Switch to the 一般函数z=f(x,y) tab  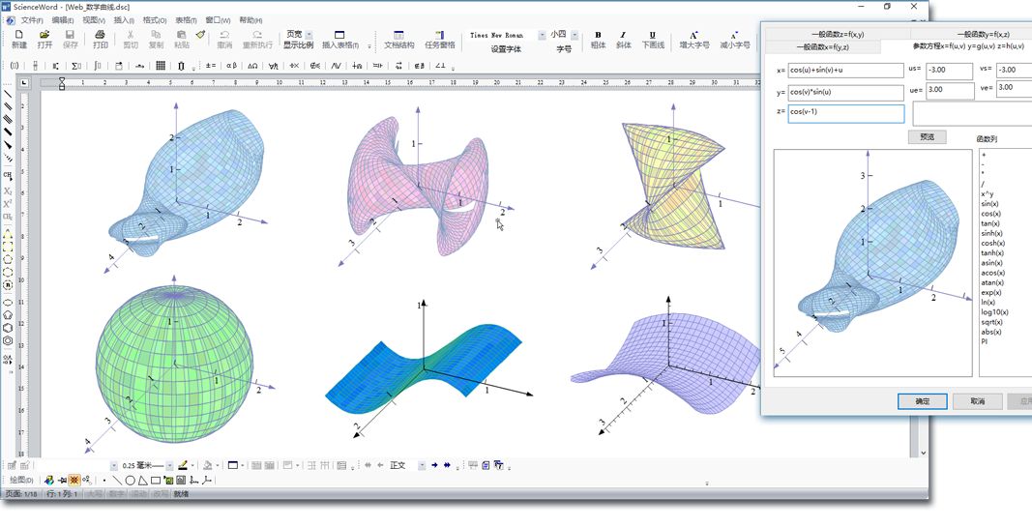tap(837, 34)
